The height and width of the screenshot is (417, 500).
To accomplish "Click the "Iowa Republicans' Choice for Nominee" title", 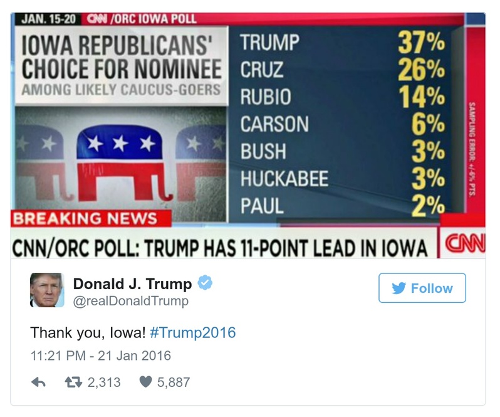I will [121, 58].
